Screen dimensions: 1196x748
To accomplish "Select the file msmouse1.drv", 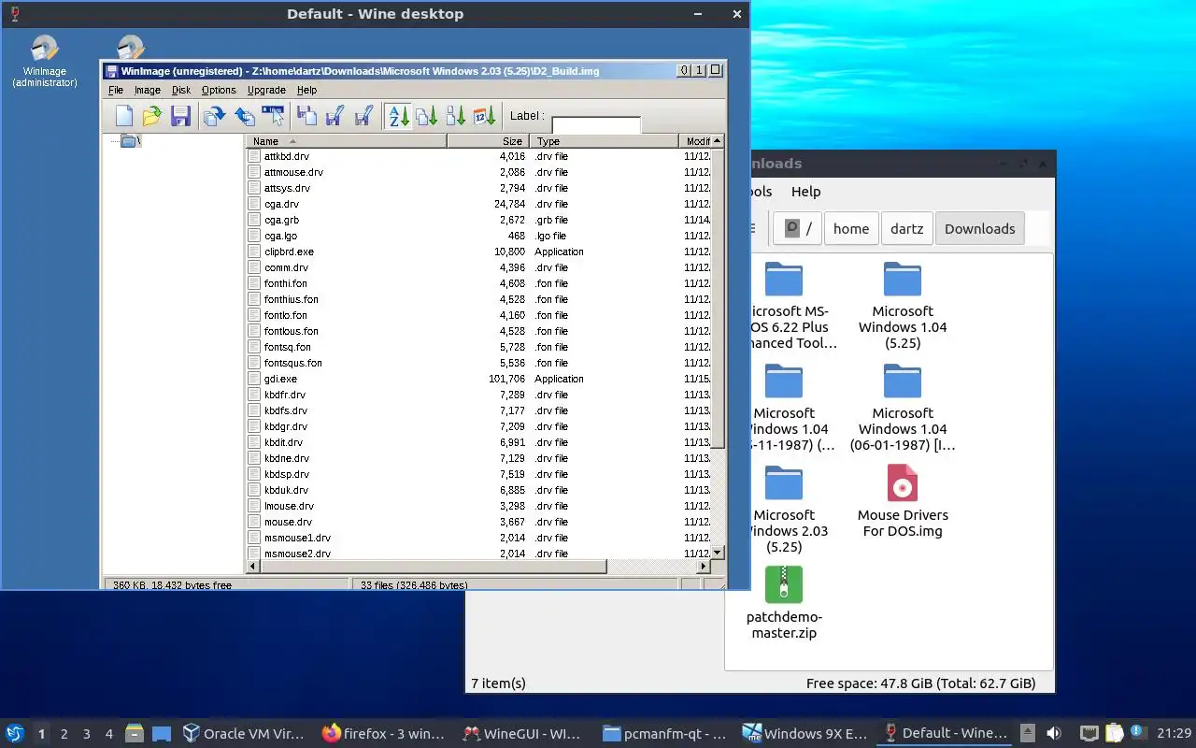I will pyautogui.click(x=297, y=538).
